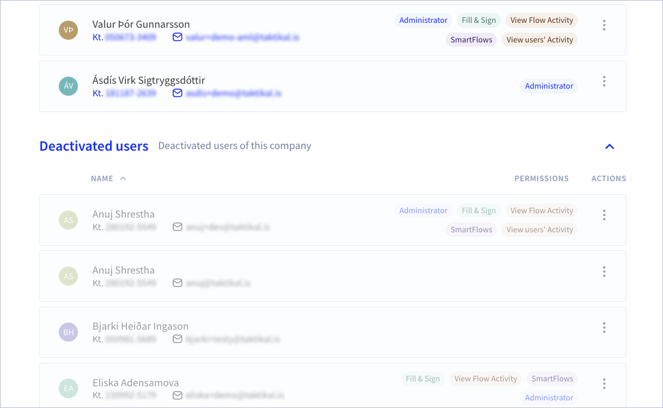This screenshot has height=408, width=663.
Task: Click View Flow Activity badge for Eliska Adensamova
Action: click(x=485, y=379)
